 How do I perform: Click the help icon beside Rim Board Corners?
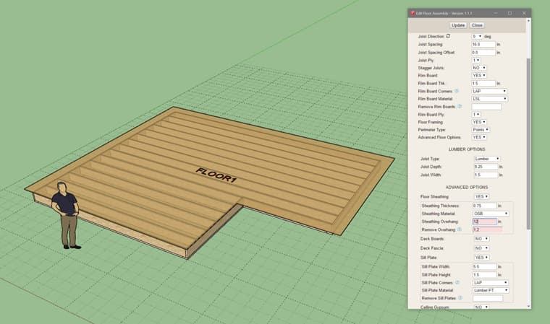coord(457,91)
